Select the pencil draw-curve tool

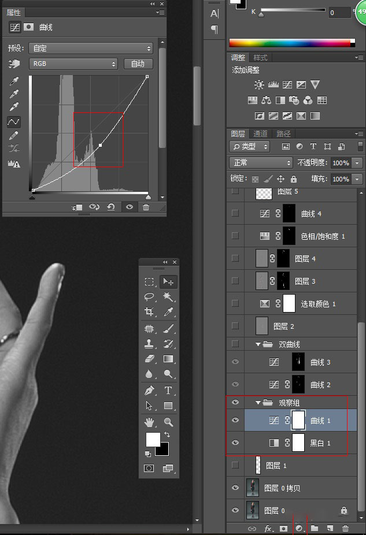14,135
